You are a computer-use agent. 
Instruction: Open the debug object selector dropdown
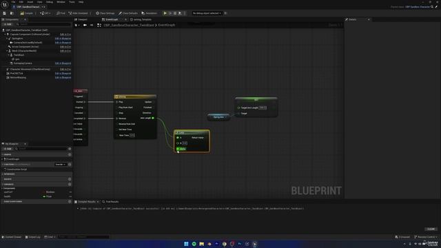point(207,13)
